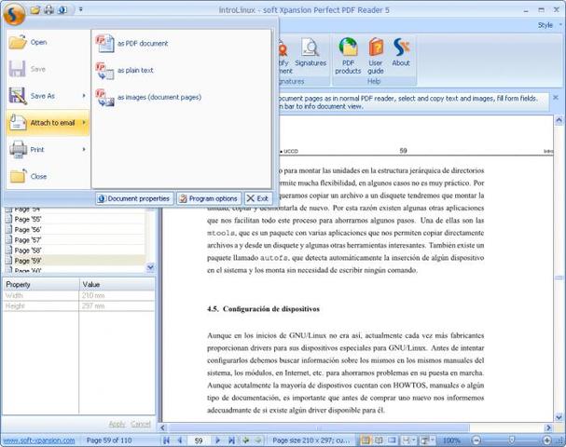Click the page number field showing 59
The height and width of the screenshot is (447, 566).
(199, 440)
